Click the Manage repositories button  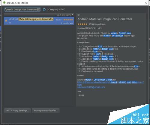(x=46, y=111)
